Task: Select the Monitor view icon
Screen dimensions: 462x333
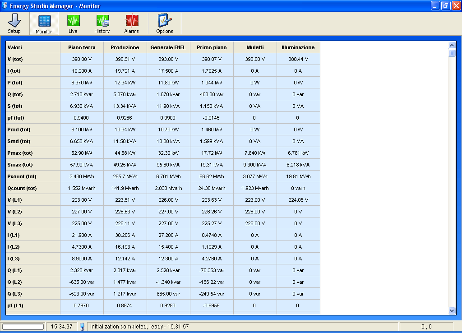Action: tap(44, 23)
